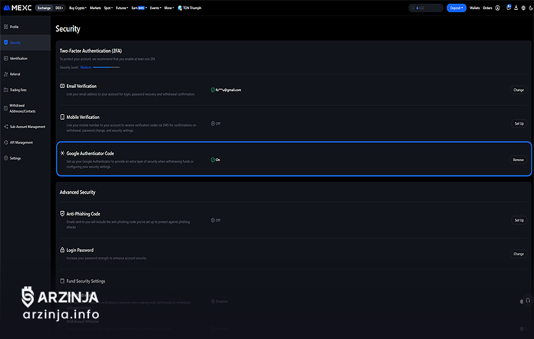Open Identification from the sidebar
The width and height of the screenshot is (534, 339).
(19, 58)
